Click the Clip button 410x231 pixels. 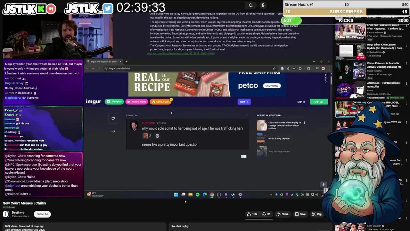click(x=317, y=214)
